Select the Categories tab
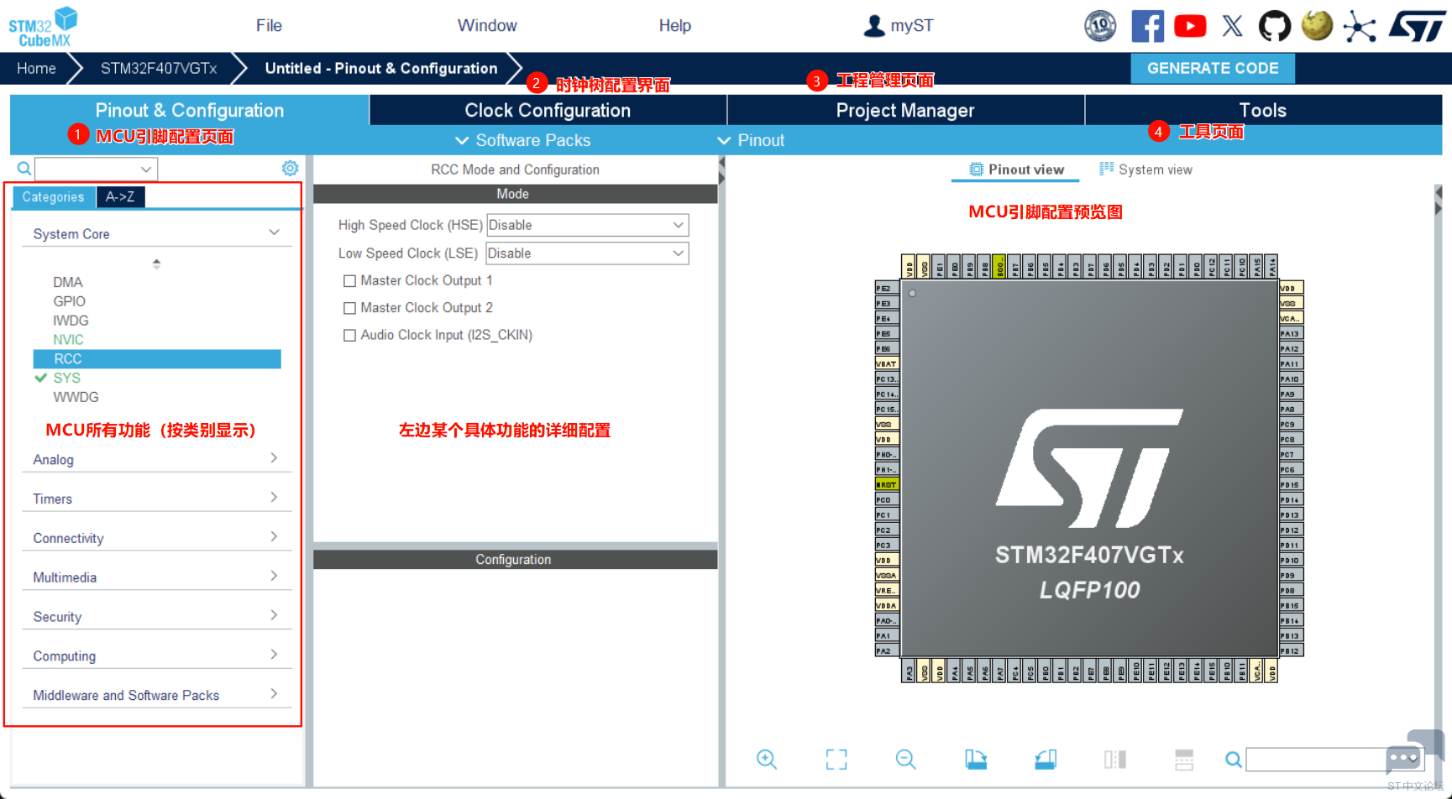The height and width of the screenshot is (799, 1452). point(53,197)
